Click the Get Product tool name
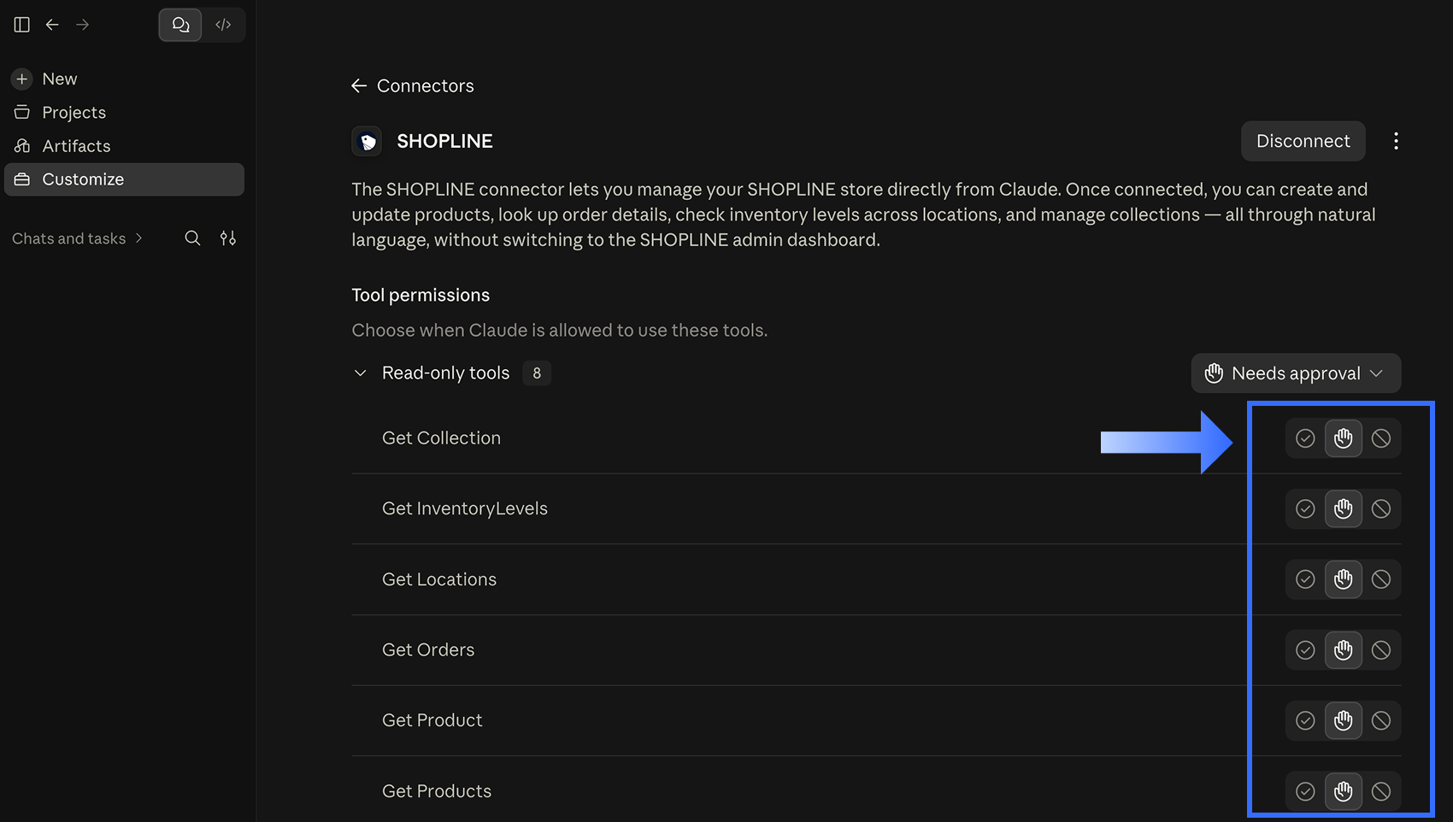The width and height of the screenshot is (1453, 822). coord(432,720)
